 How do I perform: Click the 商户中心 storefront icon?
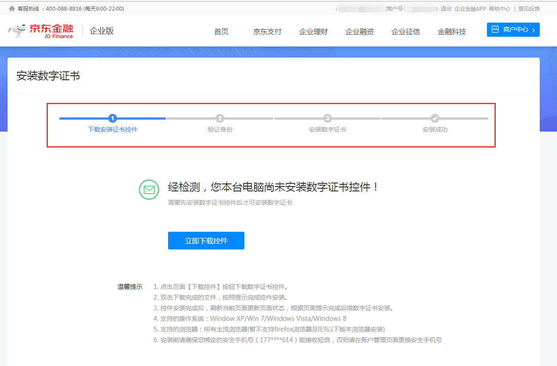pos(495,30)
